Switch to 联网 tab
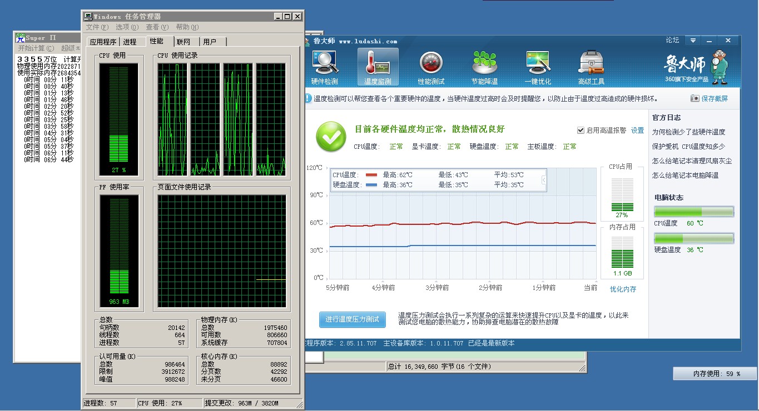 coord(183,42)
